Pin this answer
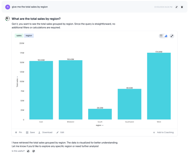 click(x=19, y=132)
